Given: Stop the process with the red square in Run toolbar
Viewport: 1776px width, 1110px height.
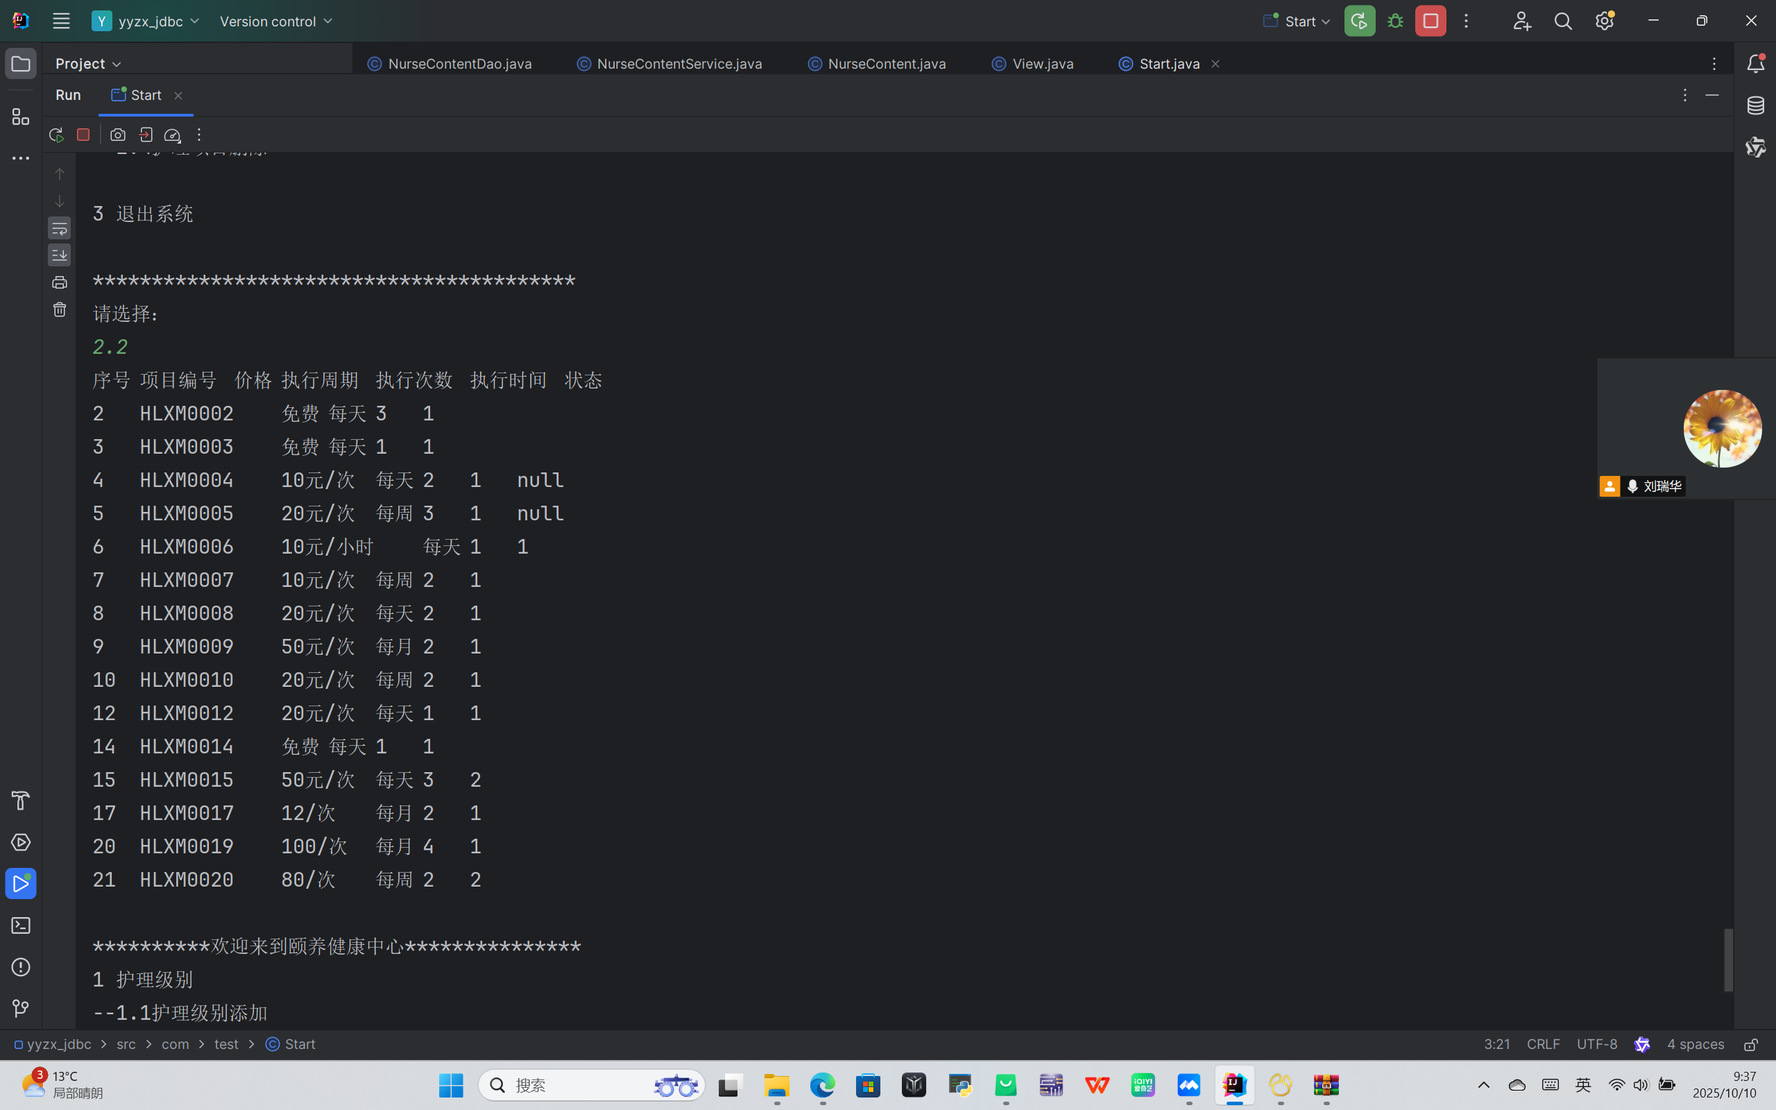Looking at the screenshot, I should point(84,135).
